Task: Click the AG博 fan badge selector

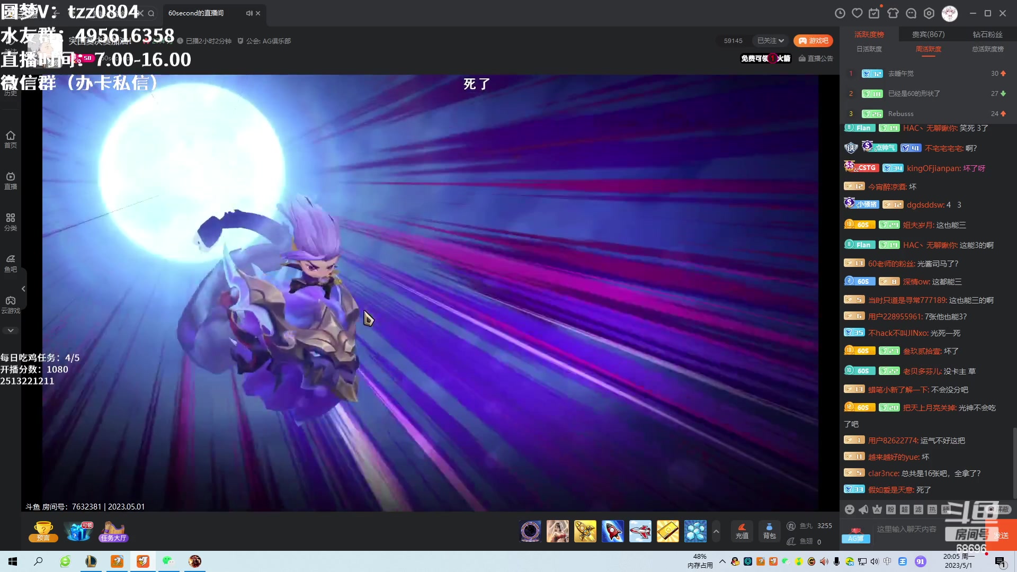Action: point(855,535)
